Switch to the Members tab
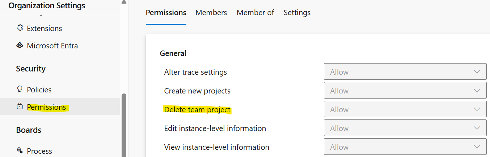 point(211,13)
